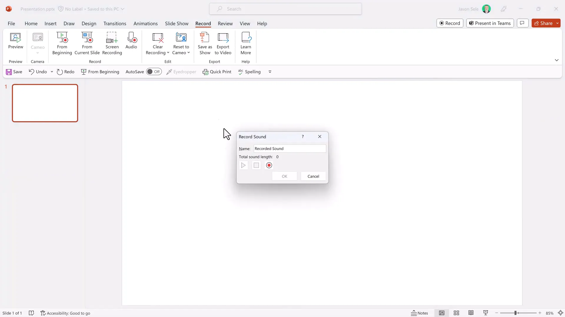565x317 pixels.
Task: Click the stop button in Record Sound dialog
Action: [256, 166]
